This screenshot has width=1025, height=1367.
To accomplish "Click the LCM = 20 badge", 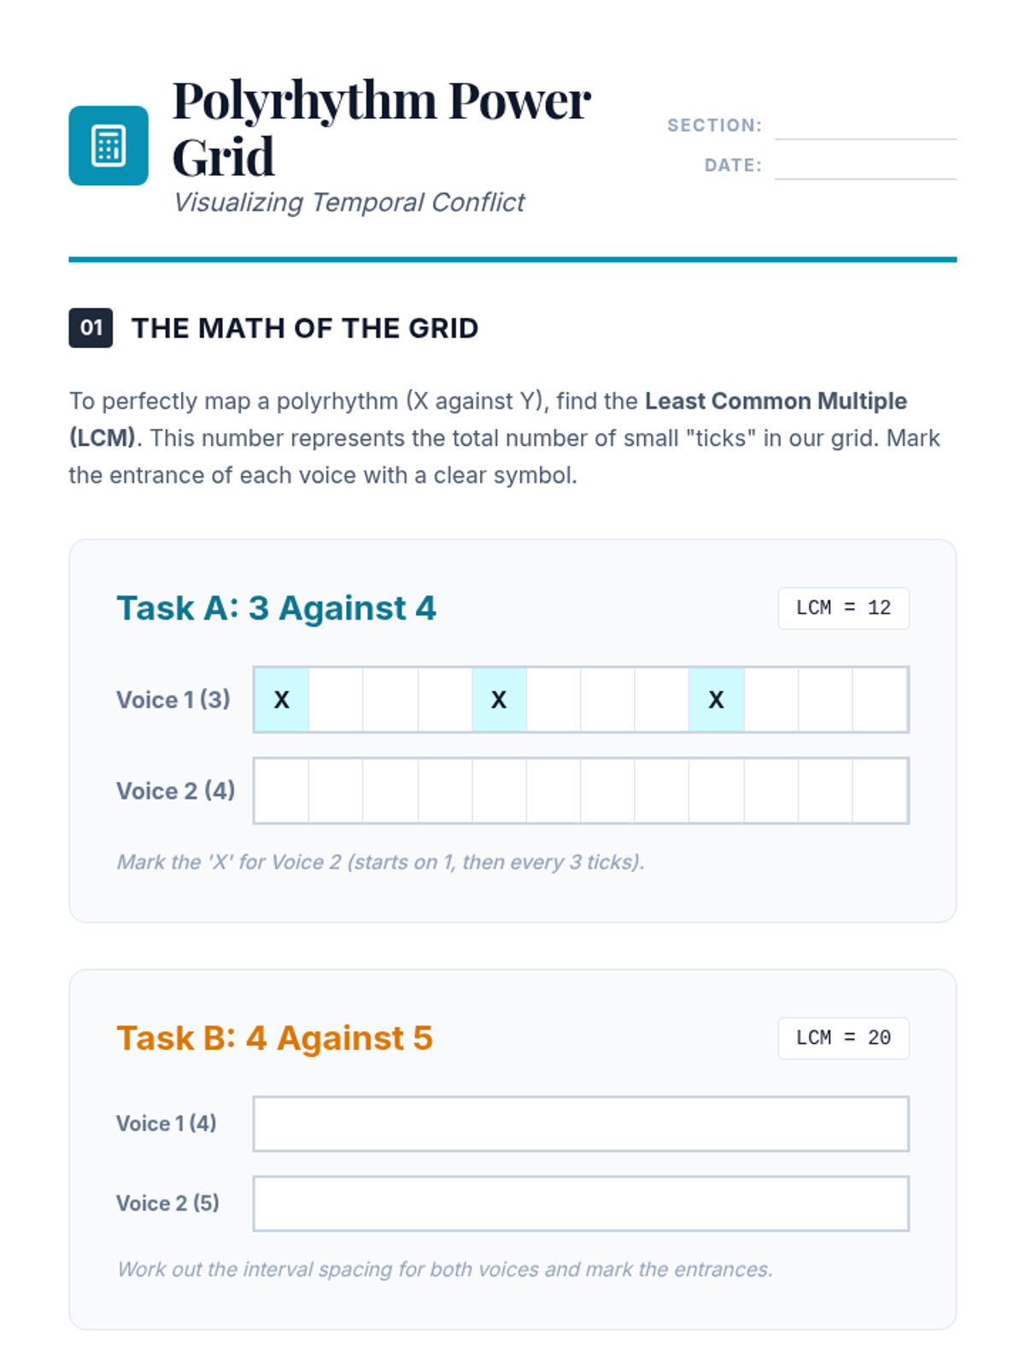I will [843, 1038].
